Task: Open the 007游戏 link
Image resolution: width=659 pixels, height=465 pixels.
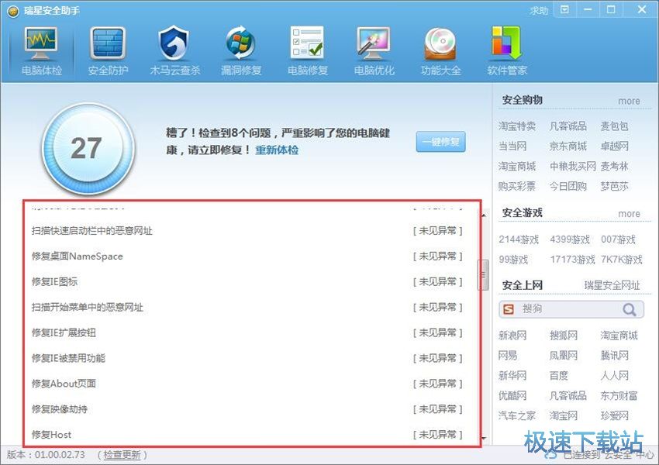Action: (618, 239)
